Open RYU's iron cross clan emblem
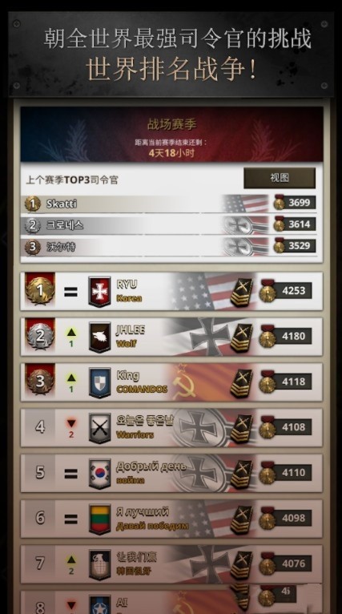Screen dimensions: 342x614 (x=99, y=292)
